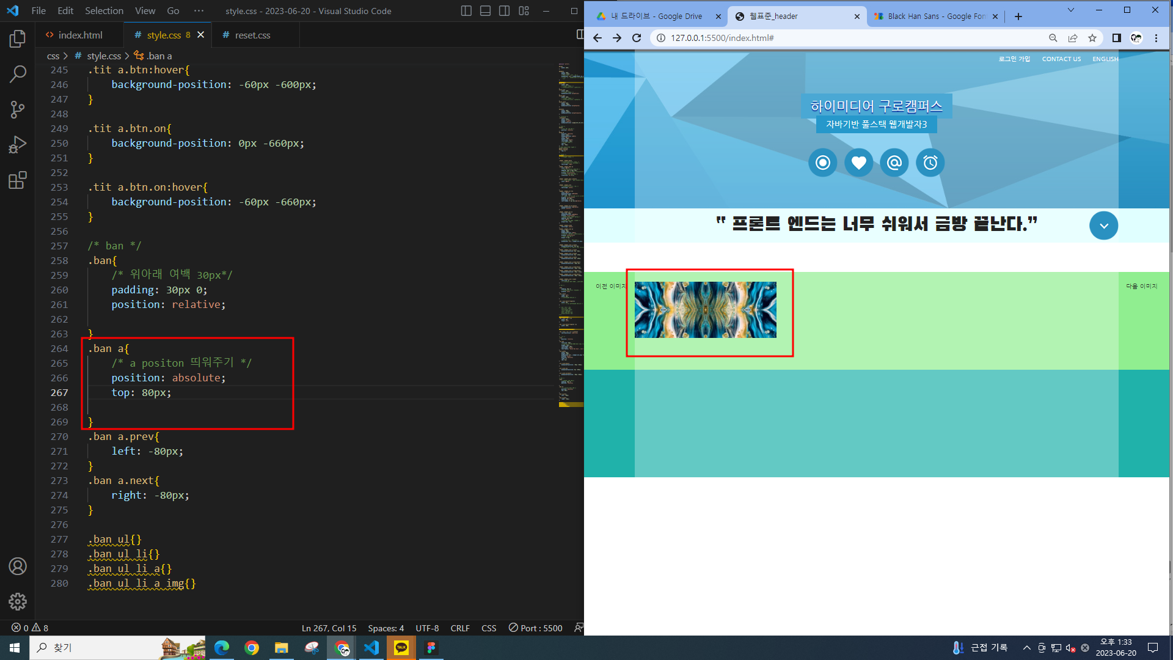Toggle the secondary side bar layout button

click(505, 11)
